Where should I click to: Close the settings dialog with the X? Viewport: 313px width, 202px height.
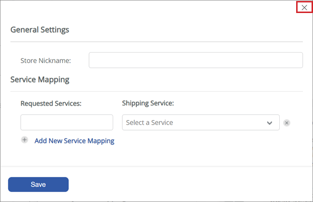304,8
